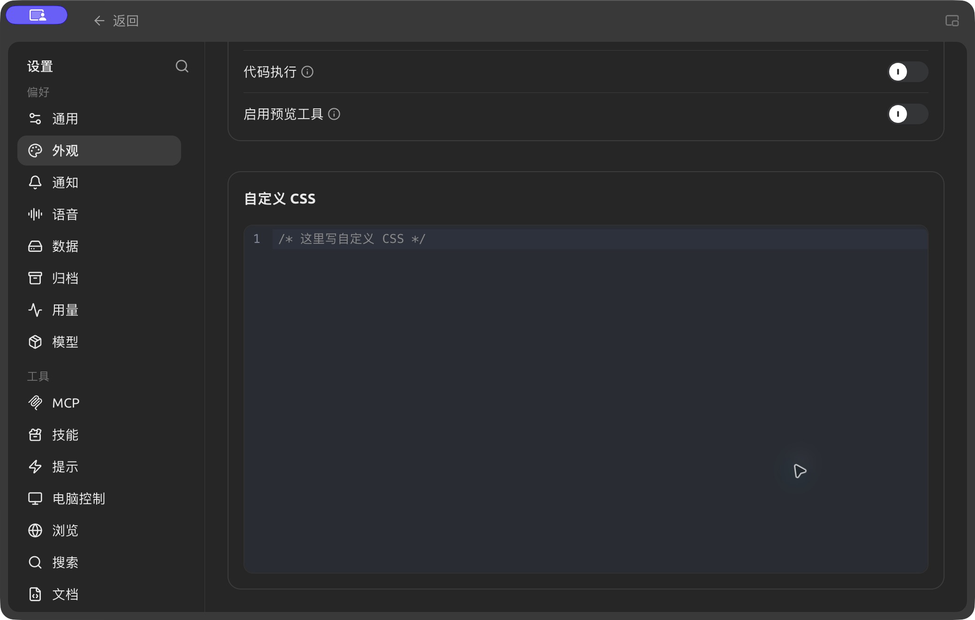975x620 pixels.
Task: Go to 语音 voice settings
Action: click(99, 214)
